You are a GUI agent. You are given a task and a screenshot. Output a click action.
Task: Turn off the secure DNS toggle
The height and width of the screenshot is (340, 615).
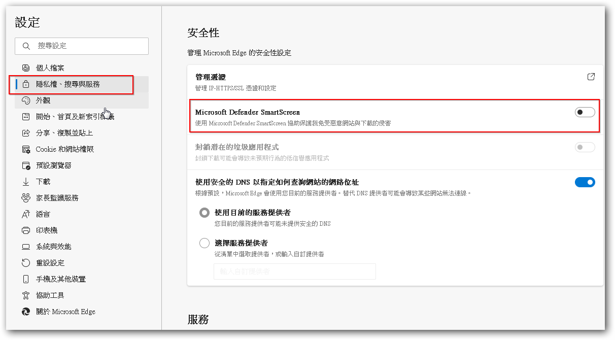click(x=585, y=182)
